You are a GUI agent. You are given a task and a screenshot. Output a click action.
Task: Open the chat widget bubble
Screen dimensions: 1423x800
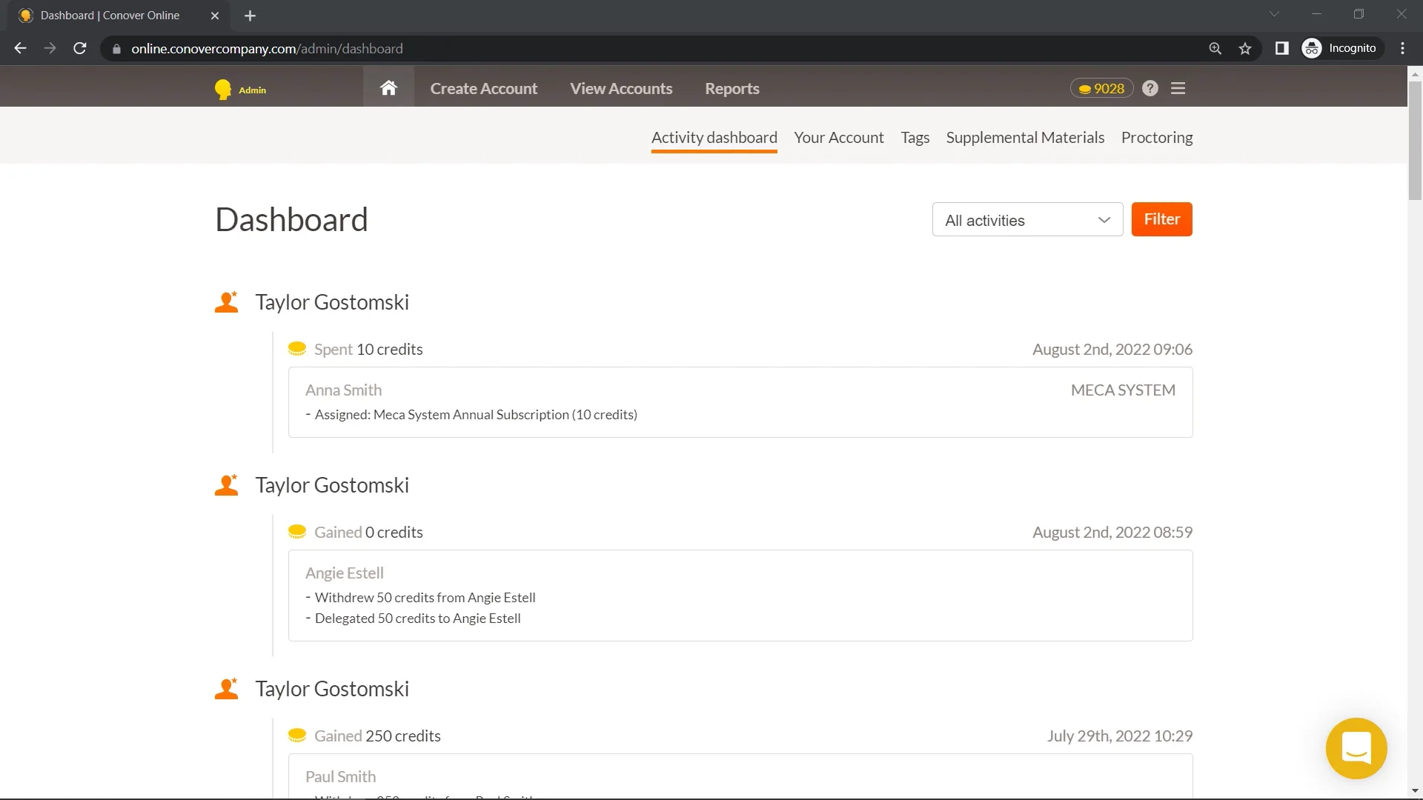click(1356, 748)
